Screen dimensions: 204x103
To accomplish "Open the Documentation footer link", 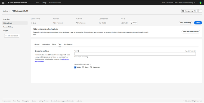I will [x=7, y=101].
